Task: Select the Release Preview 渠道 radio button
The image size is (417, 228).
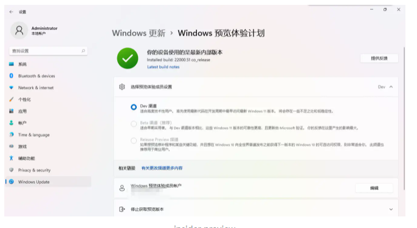Action: pos(134,140)
